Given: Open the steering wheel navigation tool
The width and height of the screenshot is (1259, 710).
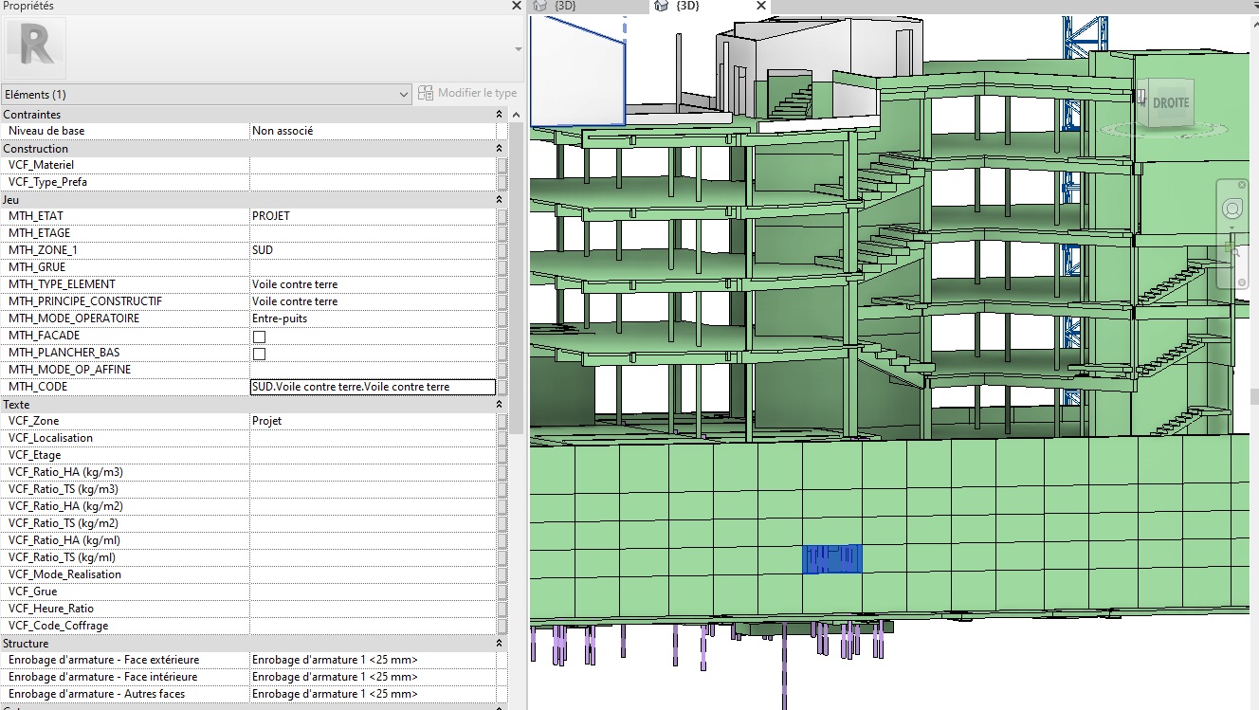Looking at the screenshot, I should pos(1232,209).
